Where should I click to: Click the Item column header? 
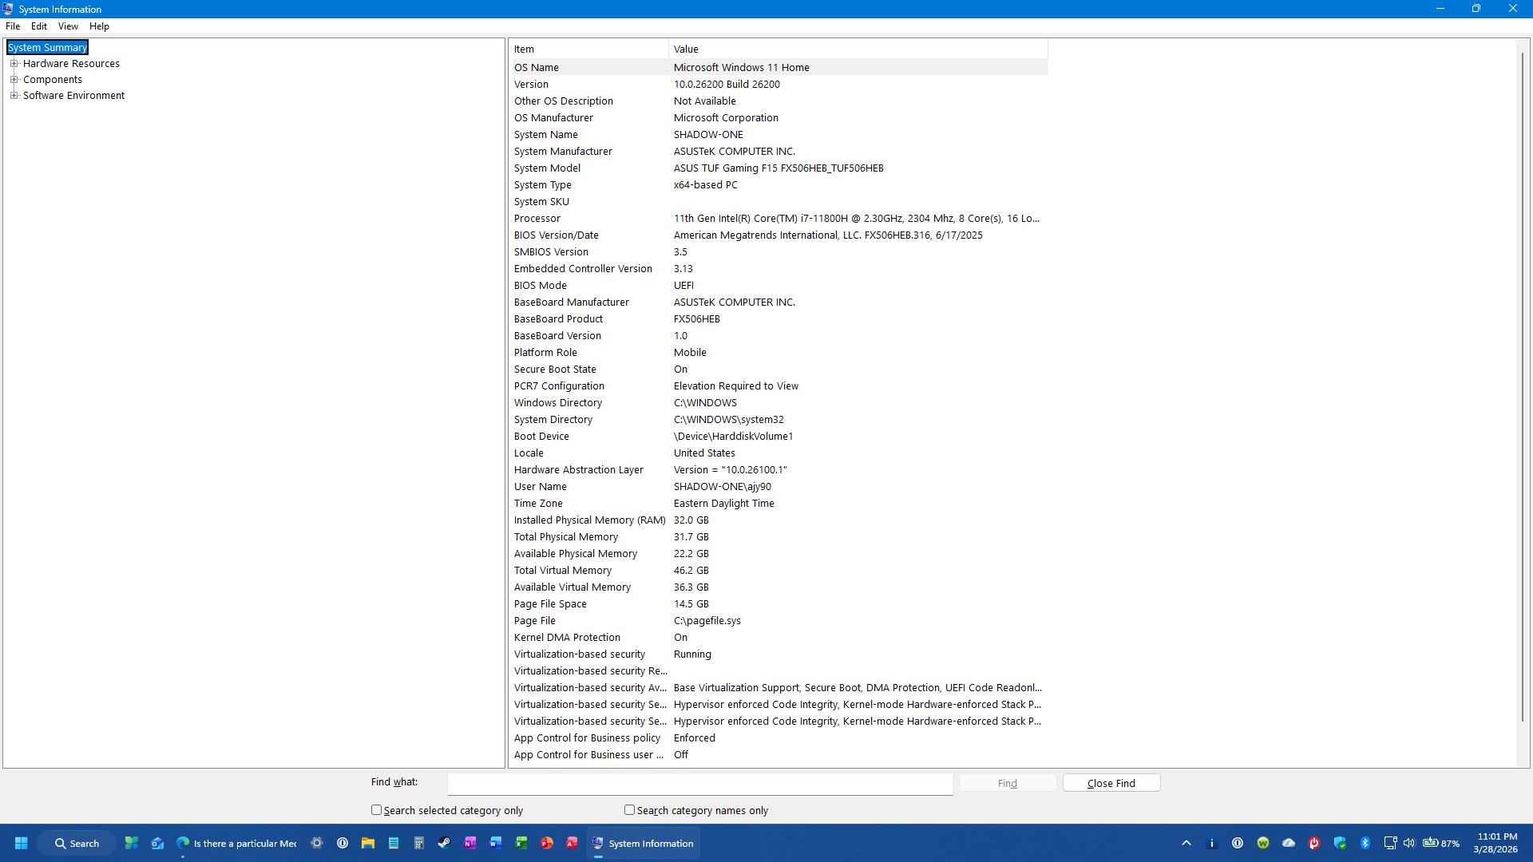pos(589,49)
